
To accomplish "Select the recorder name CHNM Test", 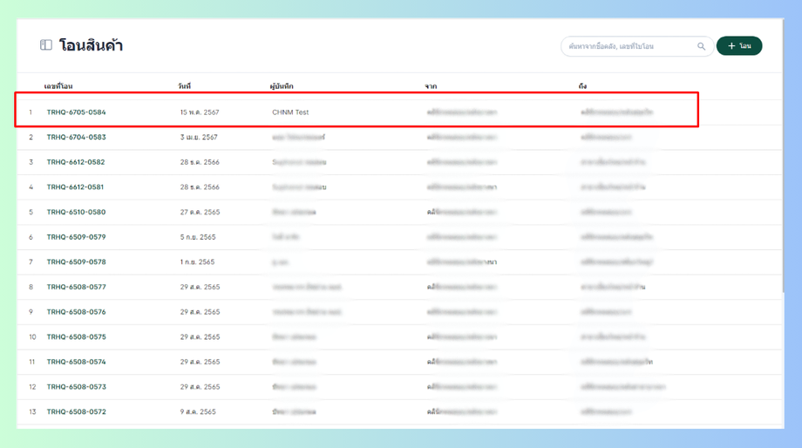I will pyautogui.click(x=290, y=112).
